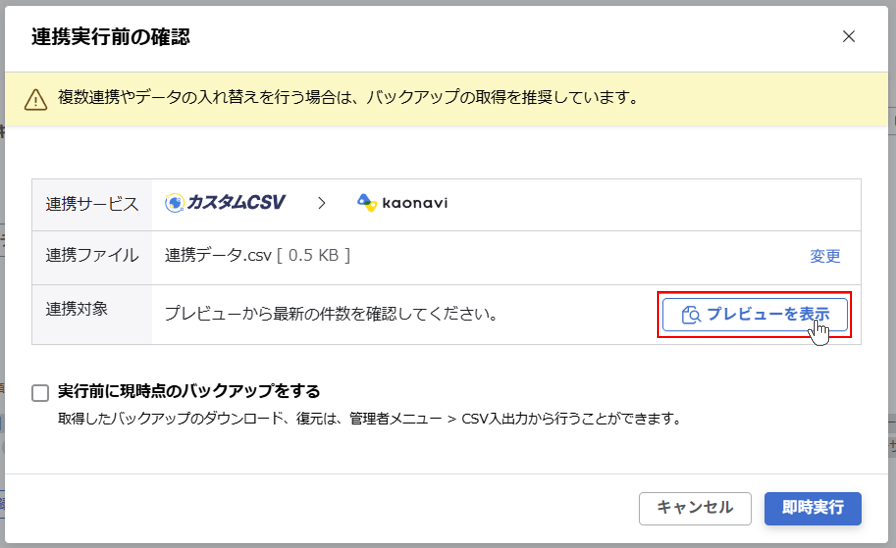
Task: Click the dialog title 連携実行前の確認
Action: [x=111, y=37]
